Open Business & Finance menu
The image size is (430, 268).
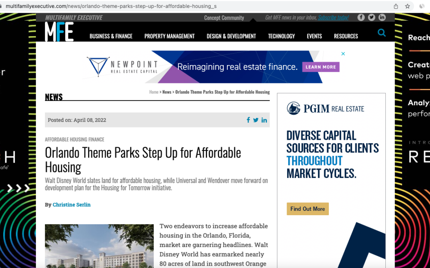pyautogui.click(x=111, y=36)
